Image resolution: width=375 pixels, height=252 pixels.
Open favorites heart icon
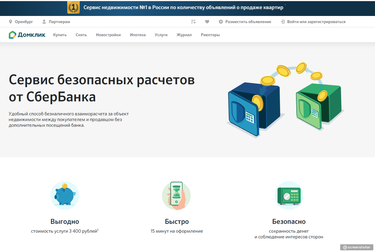click(207, 22)
